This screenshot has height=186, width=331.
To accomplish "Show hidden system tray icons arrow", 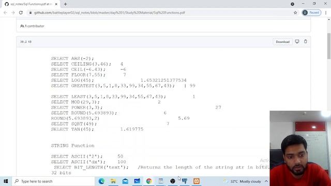I will pyautogui.click(x=266, y=181).
